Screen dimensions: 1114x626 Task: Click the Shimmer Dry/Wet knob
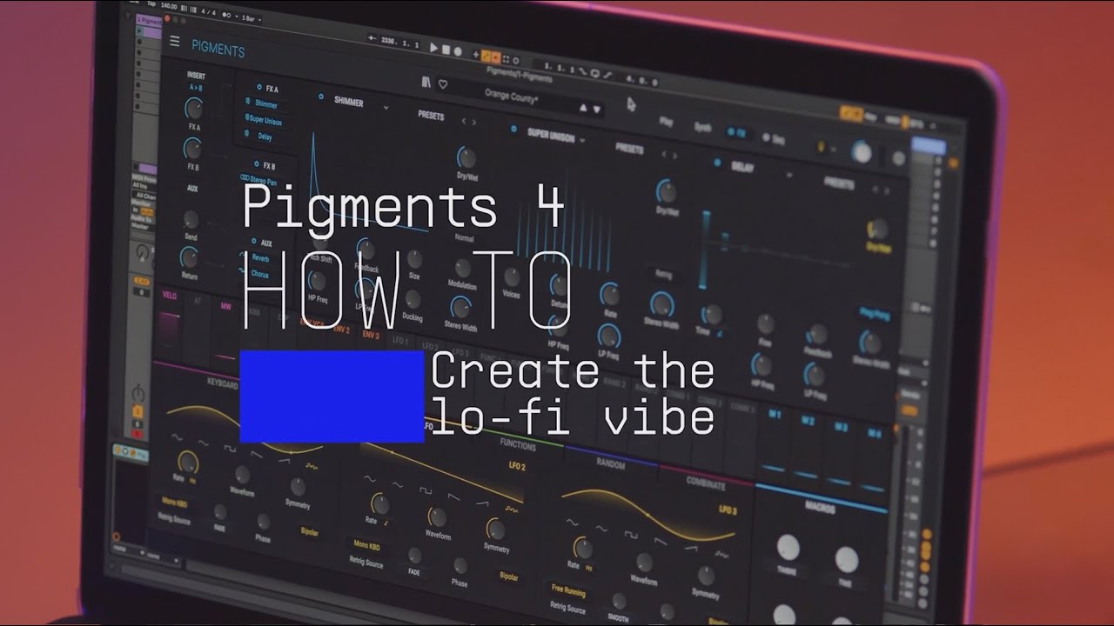466,157
